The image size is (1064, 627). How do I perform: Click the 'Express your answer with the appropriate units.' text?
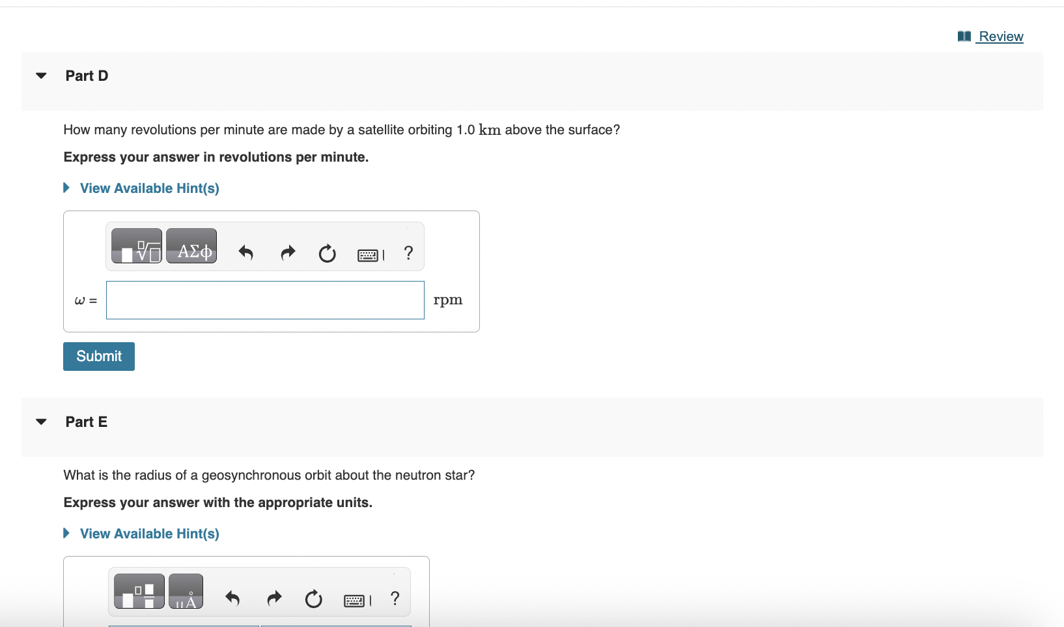[218, 503]
